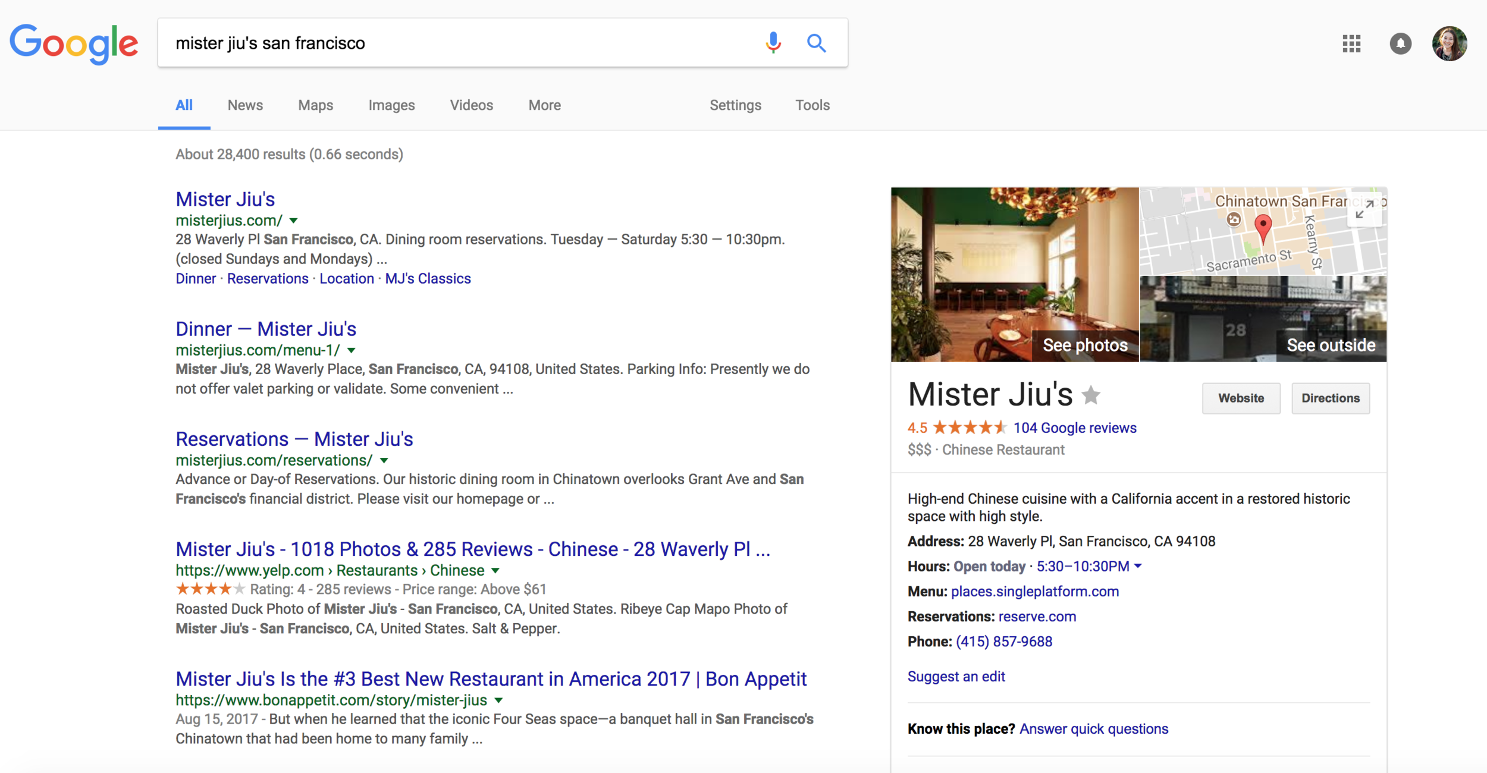
Task: Click the camera icon on the map
Action: tap(1234, 220)
